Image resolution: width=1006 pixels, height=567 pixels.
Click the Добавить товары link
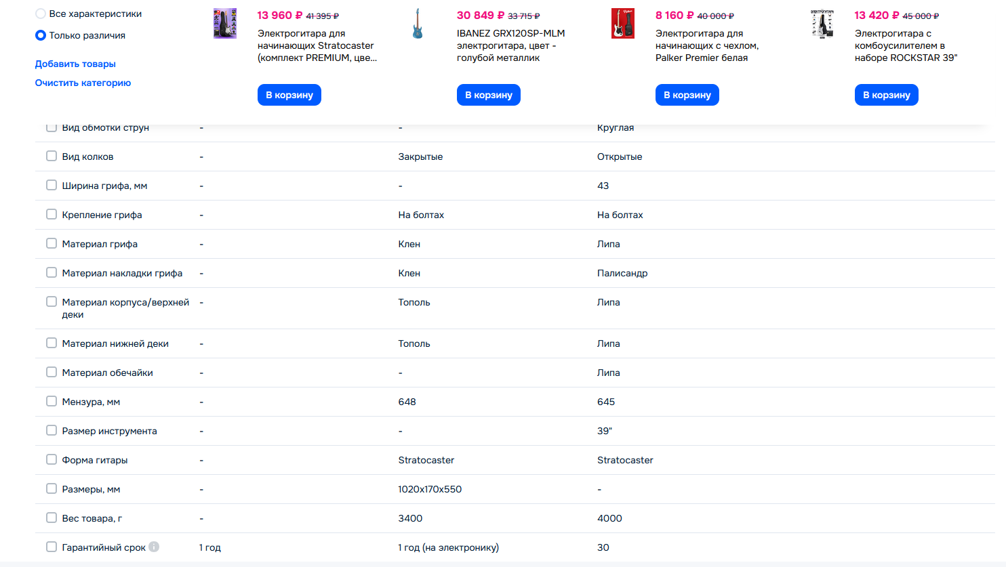coord(75,64)
